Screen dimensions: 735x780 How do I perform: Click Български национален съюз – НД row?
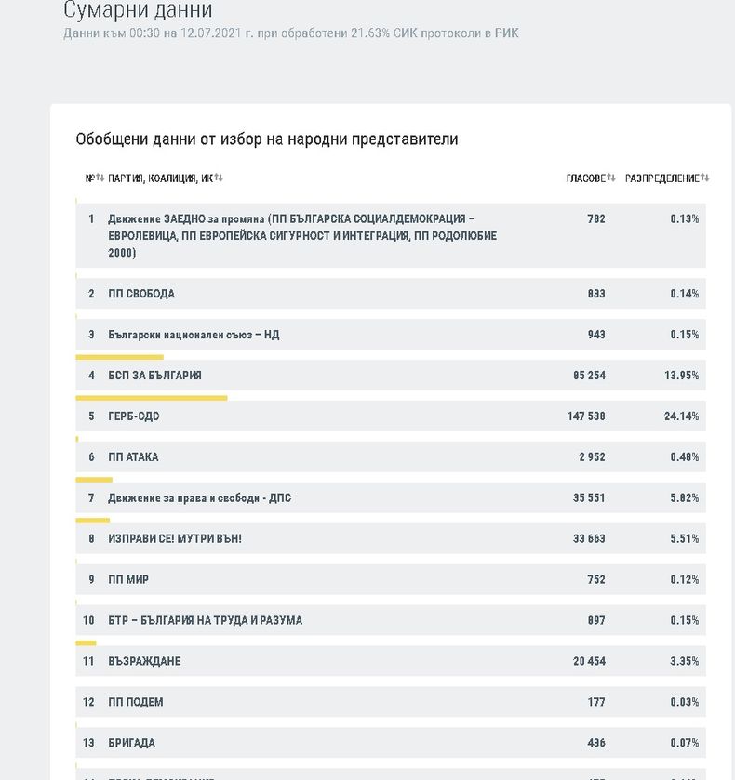click(194, 335)
